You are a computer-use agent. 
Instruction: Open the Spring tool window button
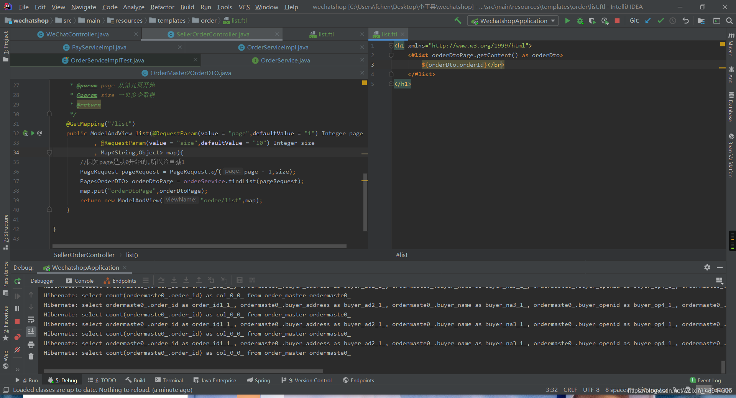point(259,380)
